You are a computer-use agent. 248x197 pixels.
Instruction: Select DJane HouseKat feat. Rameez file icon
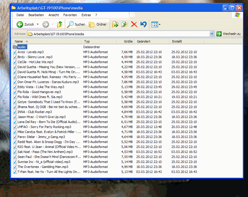point(15,77)
